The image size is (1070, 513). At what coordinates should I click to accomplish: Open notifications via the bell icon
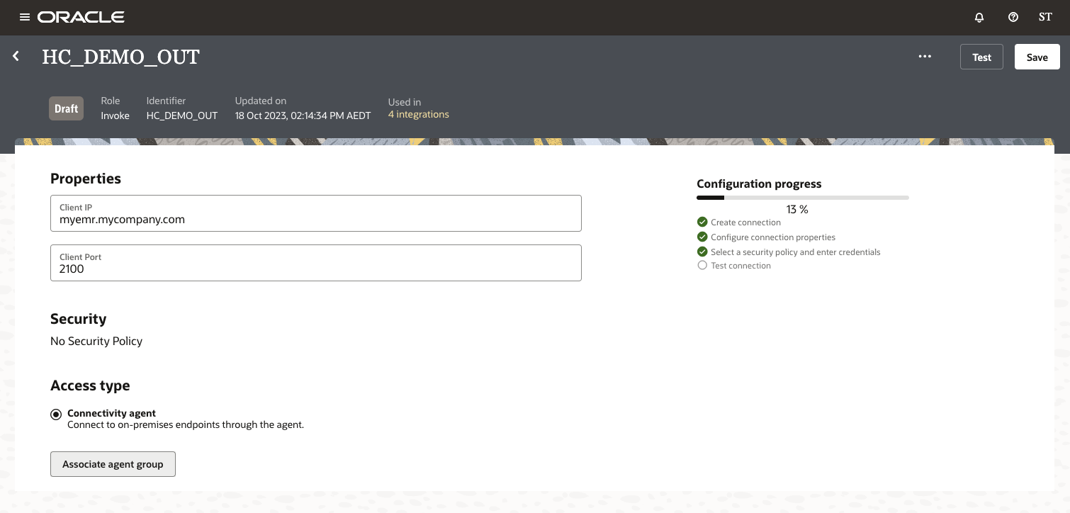pyautogui.click(x=979, y=17)
